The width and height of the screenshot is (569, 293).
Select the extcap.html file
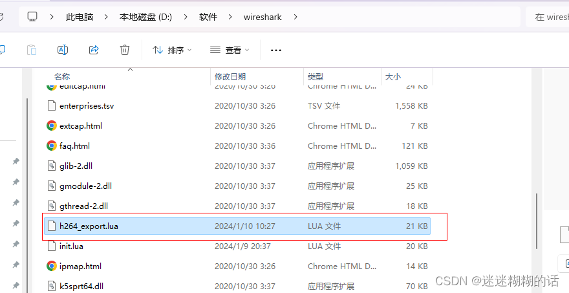tap(237, 126)
